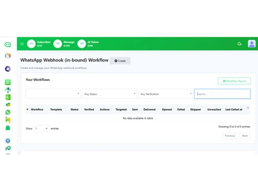This screenshot has width=258, height=193.
Task: Sort by Sent column header
Action: pyautogui.click(x=135, y=110)
